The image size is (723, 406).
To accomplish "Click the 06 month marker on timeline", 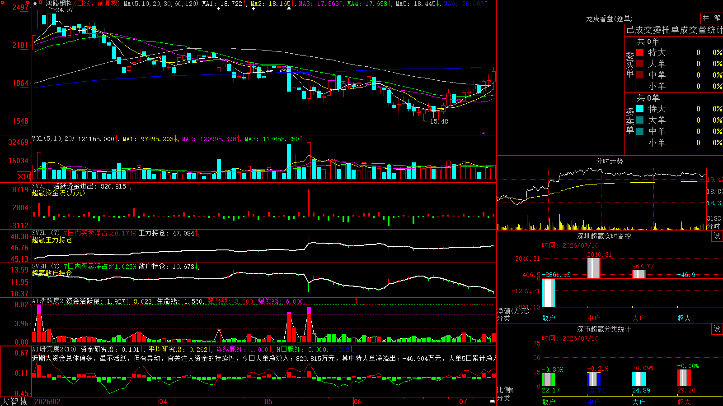I will coord(358,401).
